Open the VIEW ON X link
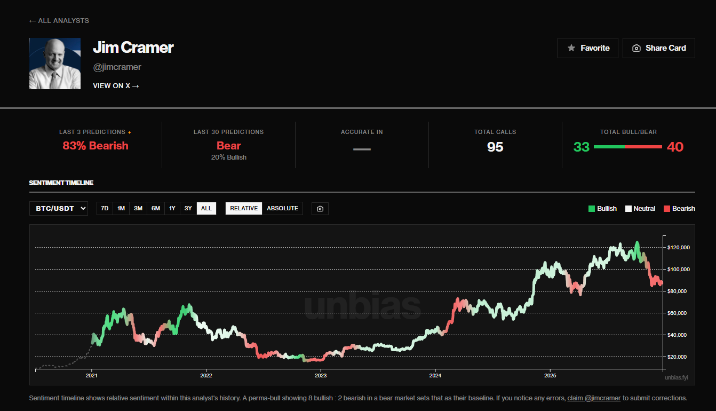 (115, 85)
